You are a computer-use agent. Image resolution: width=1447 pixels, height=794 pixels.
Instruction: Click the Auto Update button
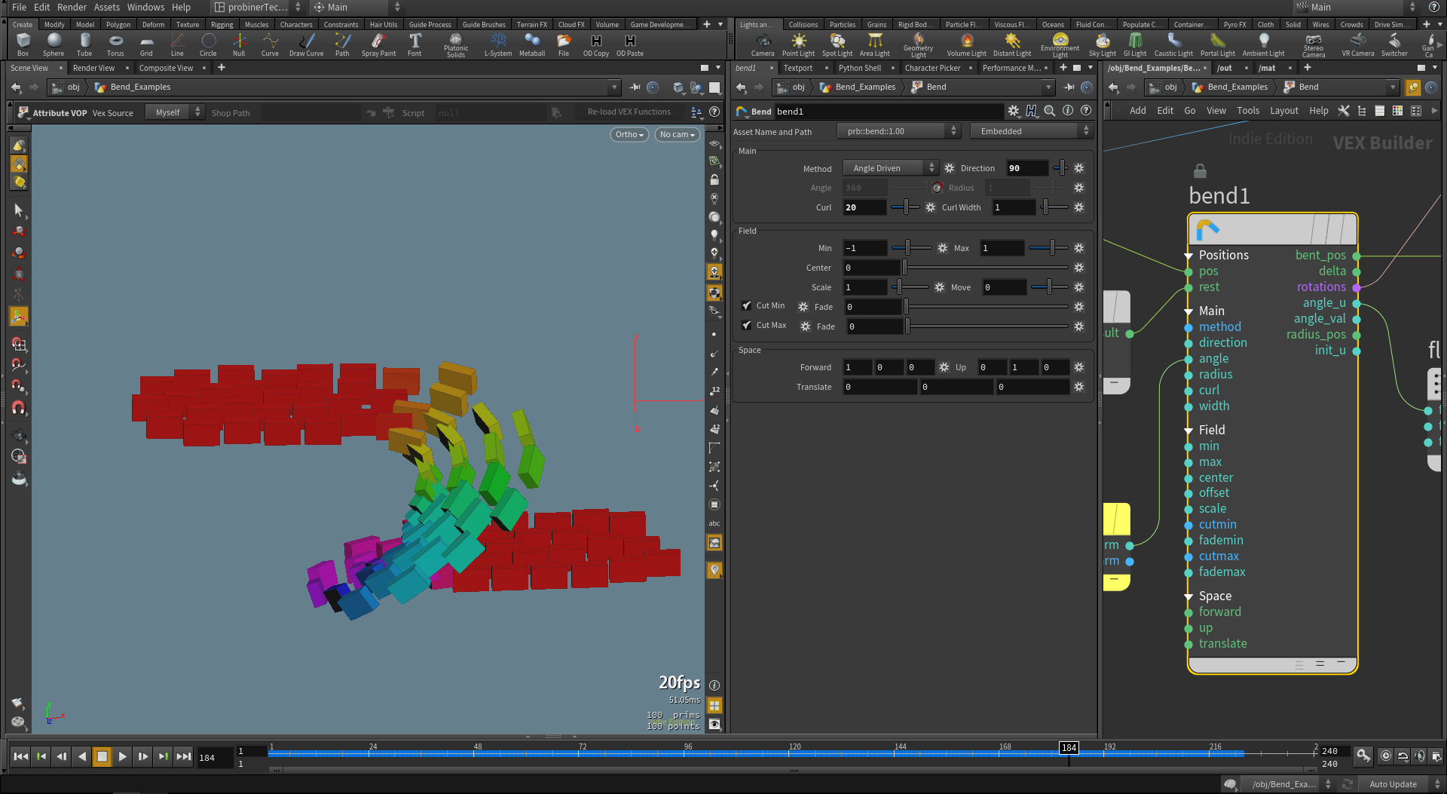click(1392, 784)
